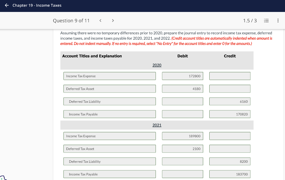Advance to the next question with the right chevron
Screen dimensions: 285x180
[x=113, y=20]
